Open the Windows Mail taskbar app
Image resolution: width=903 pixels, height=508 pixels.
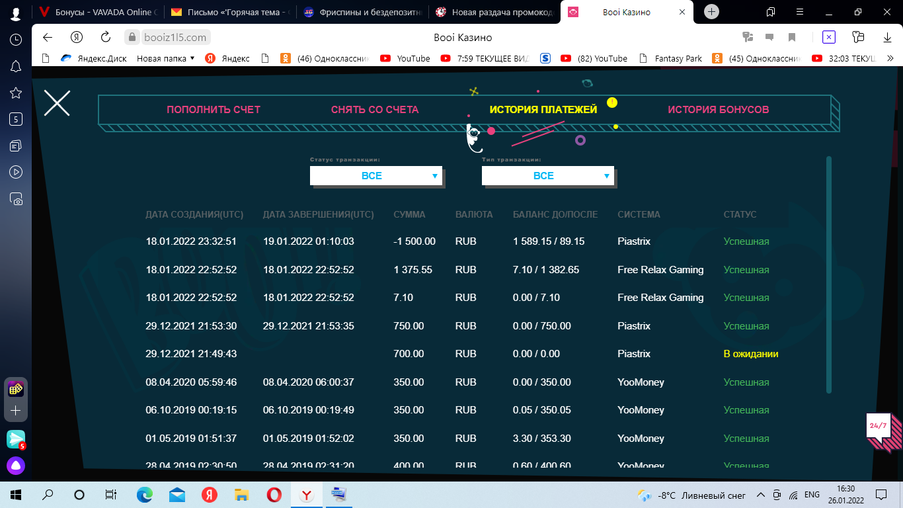click(177, 495)
